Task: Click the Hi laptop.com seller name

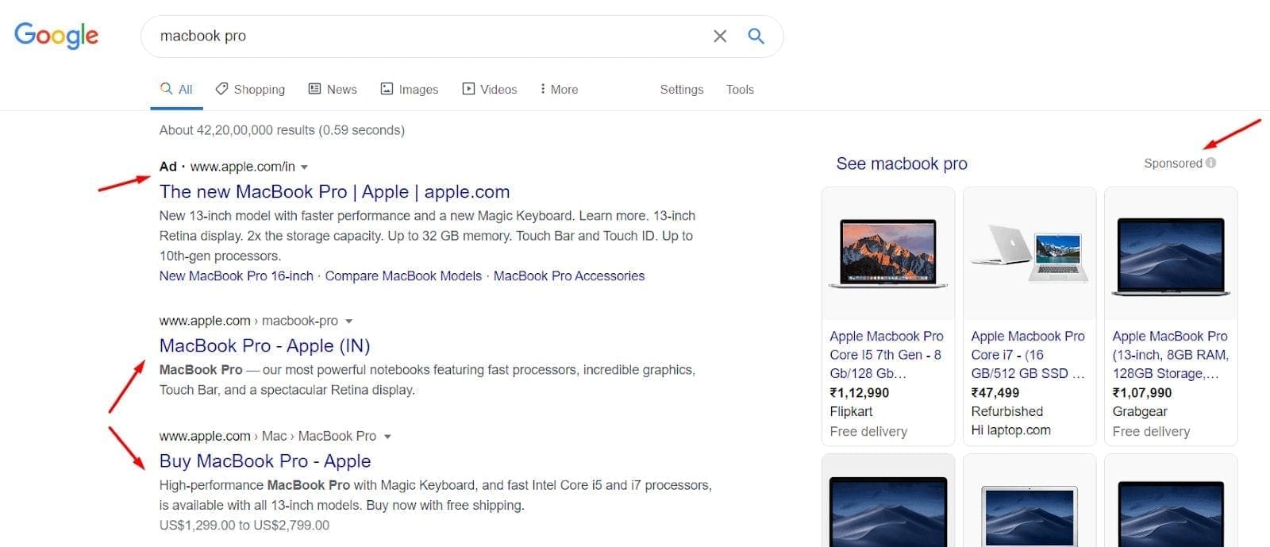Action: click(x=1010, y=430)
